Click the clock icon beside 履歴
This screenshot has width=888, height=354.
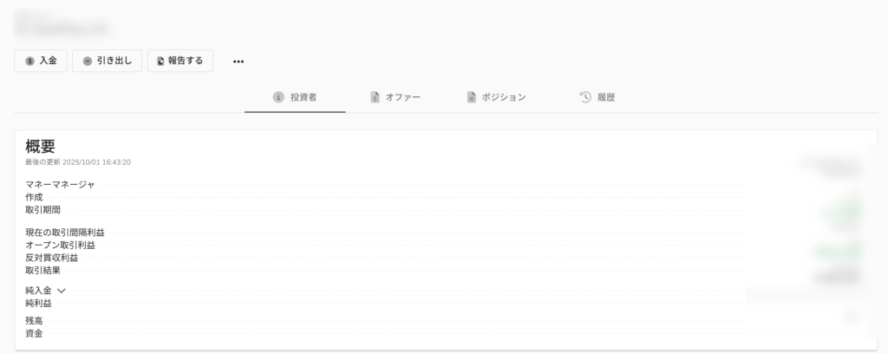point(585,97)
